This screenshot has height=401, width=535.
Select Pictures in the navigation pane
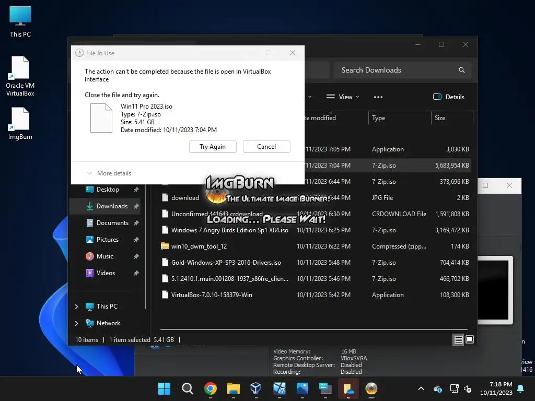108,240
